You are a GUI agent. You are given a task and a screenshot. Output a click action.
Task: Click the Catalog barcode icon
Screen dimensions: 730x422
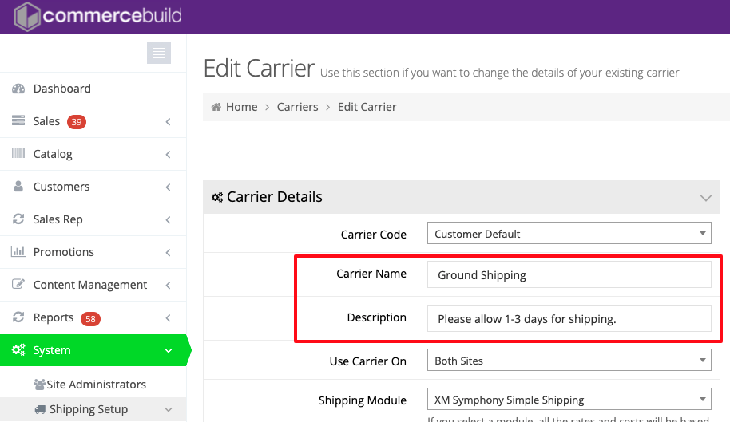point(18,154)
